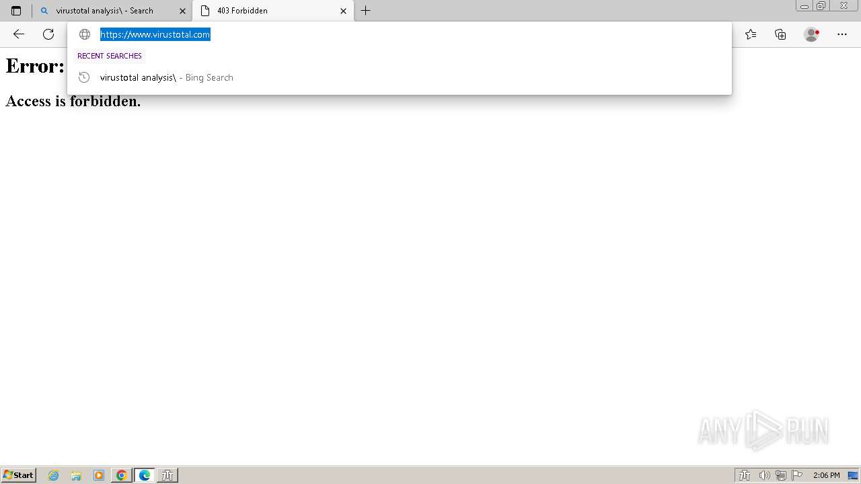Click the network tray icon
The height and width of the screenshot is (484, 861).
781,475
